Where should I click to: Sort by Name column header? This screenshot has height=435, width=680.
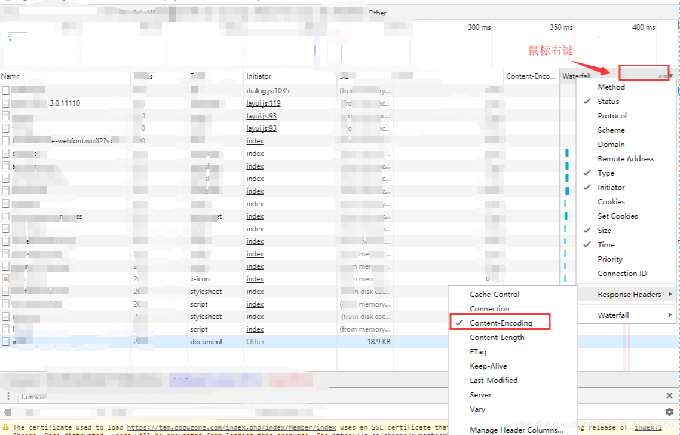(65, 76)
